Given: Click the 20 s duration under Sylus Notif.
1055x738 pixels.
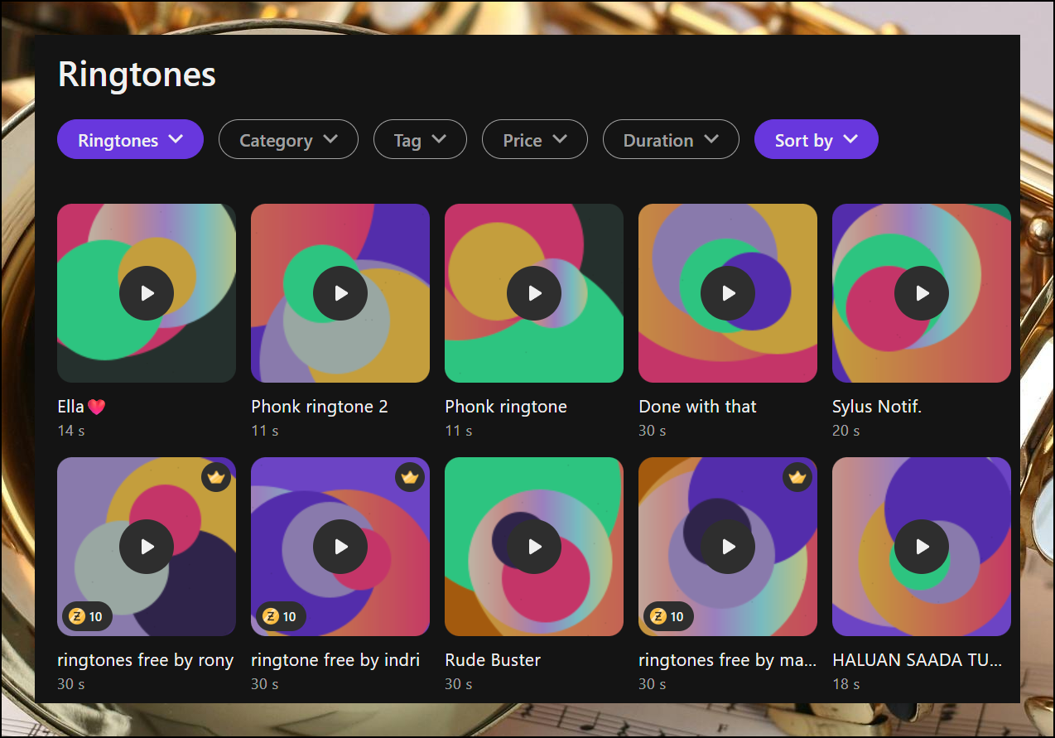Looking at the screenshot, I should pos(846,431).
